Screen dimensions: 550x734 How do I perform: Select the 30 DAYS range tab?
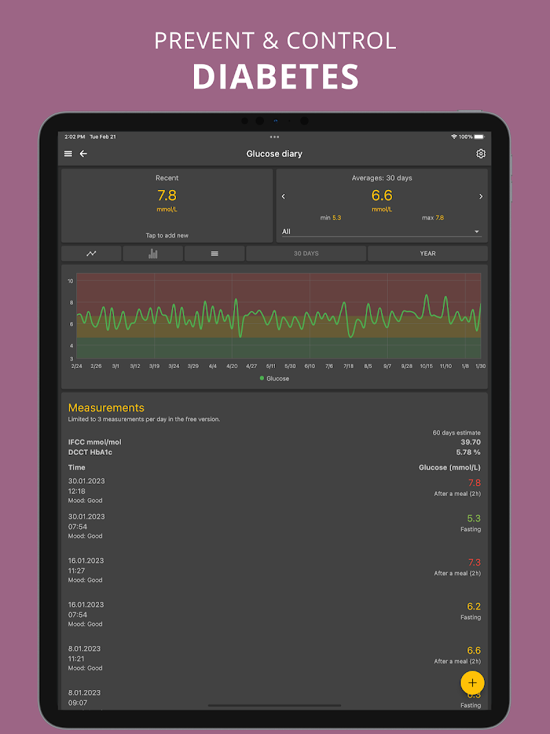click(x=306, y=254)
